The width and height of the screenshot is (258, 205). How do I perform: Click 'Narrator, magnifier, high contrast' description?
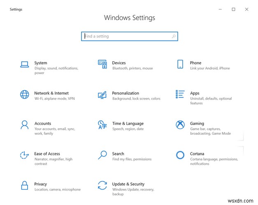pyautogui.click(x=53, y=161)
